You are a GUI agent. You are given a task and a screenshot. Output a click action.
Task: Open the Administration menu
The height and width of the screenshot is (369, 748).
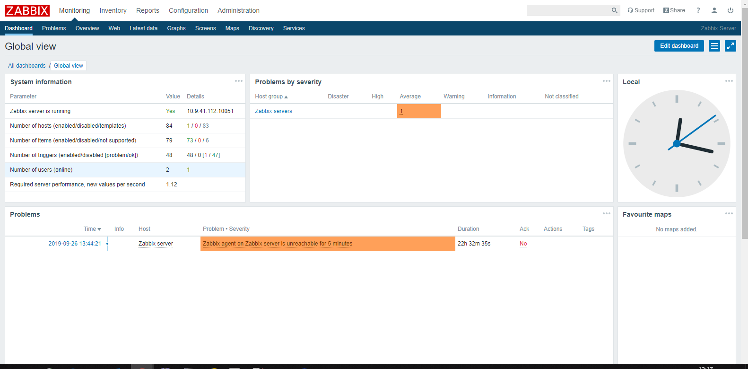tap(238, 10)
